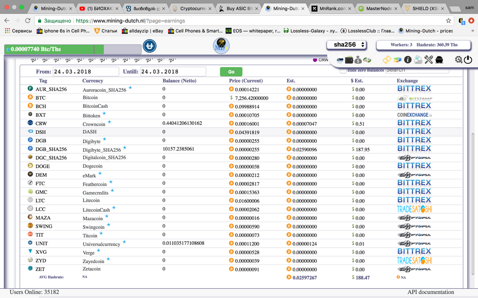
Task: Open the alldayzip | eBay bookmark
Action: (x=142, y=31)
